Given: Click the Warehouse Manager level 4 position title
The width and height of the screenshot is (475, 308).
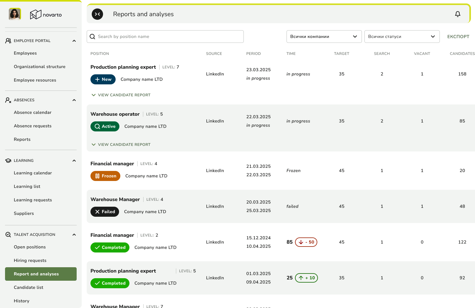Looking at the screenshot, I should click(x=115, y=199).
